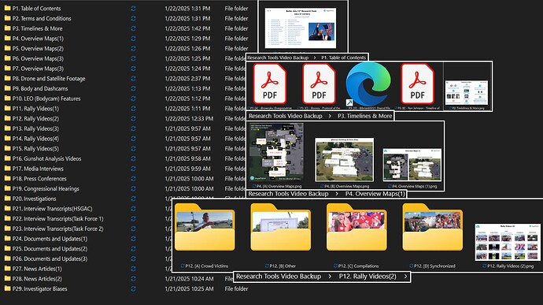
Task: Click the folder icon of P22. Interview Transcripts(Task Force 1)
Action: tap(7, 218)
